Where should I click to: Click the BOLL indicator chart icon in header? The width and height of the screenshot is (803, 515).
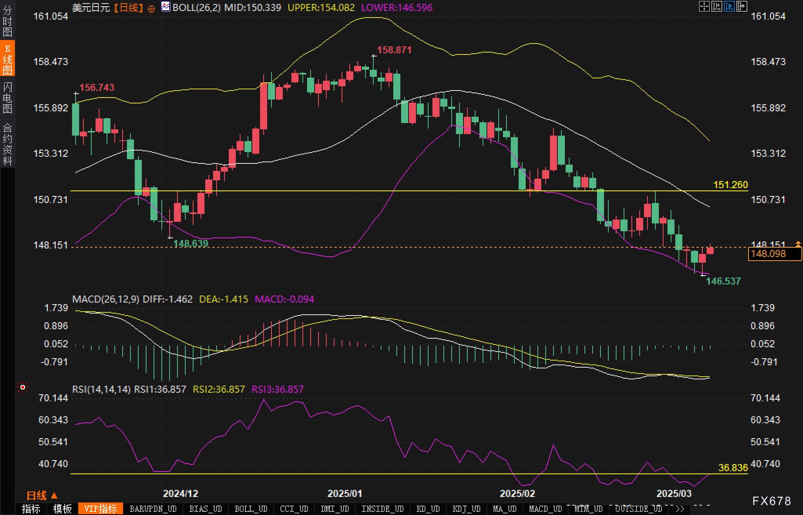[166, 7]
